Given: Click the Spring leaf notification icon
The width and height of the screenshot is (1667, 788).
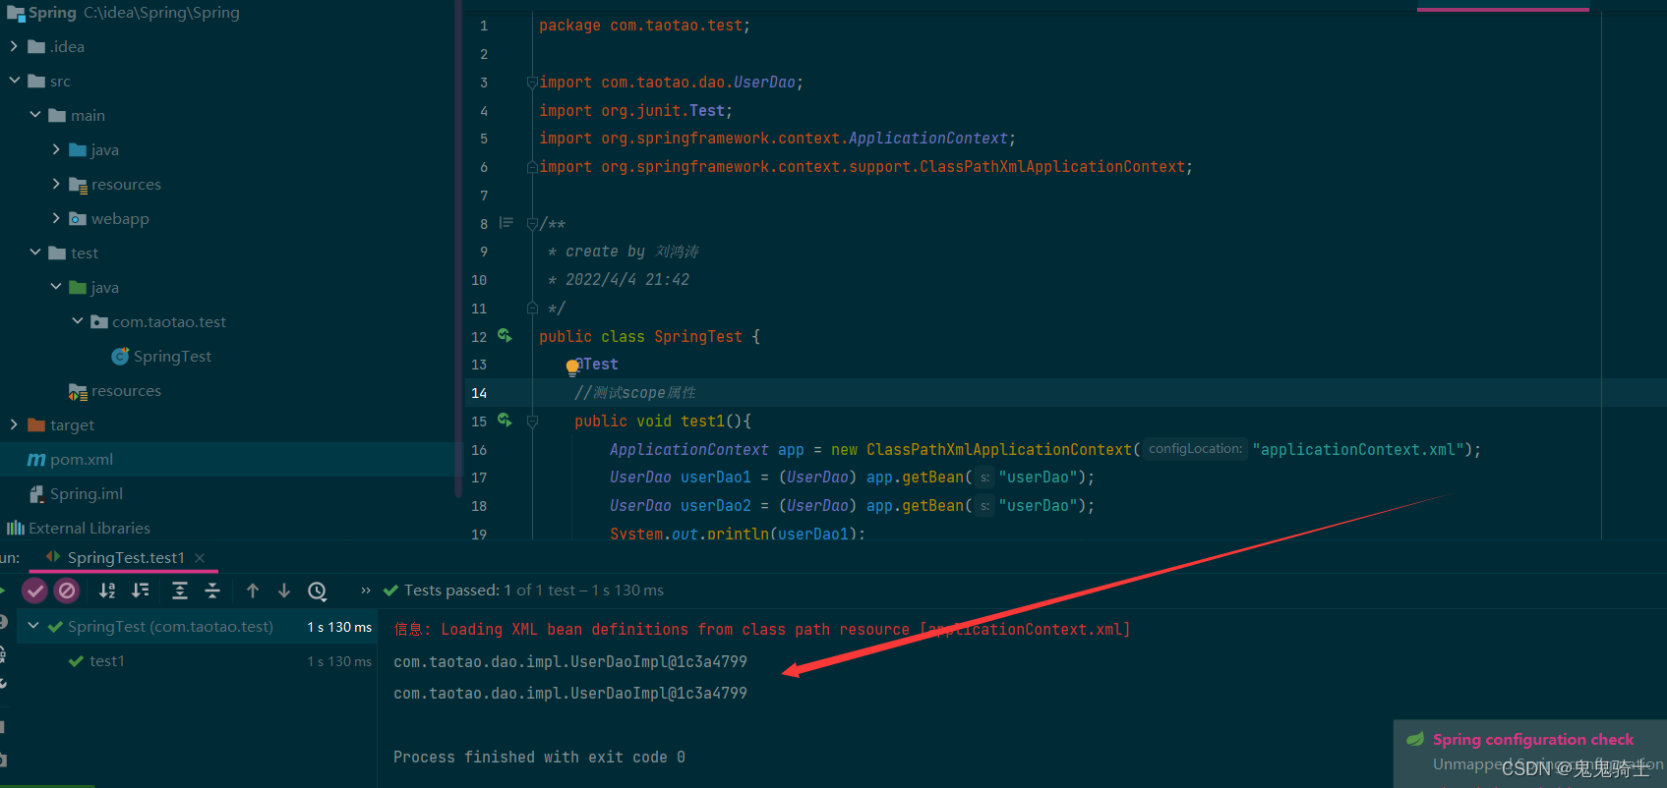Looking at the screenshot, I should [x=1415, y=739].
